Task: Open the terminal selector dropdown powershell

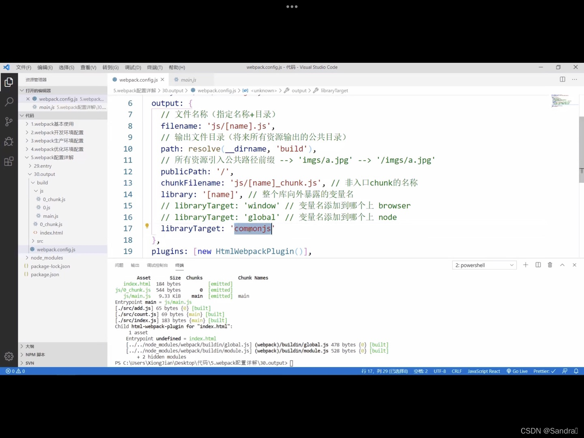Action: (484, 265)
